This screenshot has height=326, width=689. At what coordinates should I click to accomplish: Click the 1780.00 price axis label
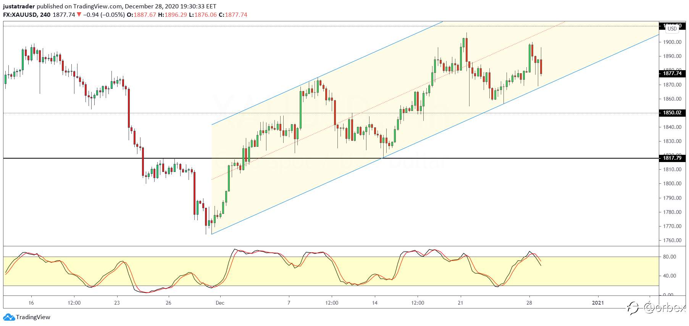click(x=672, y=212)
